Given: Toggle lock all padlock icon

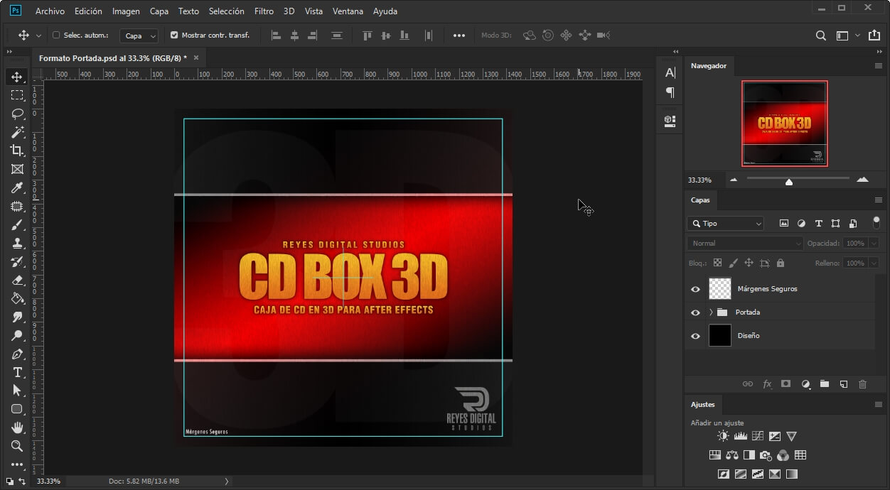Looking at the screenshot, I should point(781,263).
